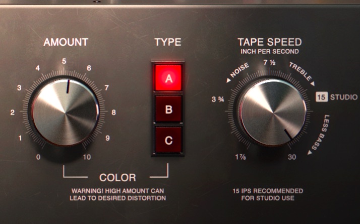Switch color type to C
Screen dimensions: 360x224
[168, 140]
